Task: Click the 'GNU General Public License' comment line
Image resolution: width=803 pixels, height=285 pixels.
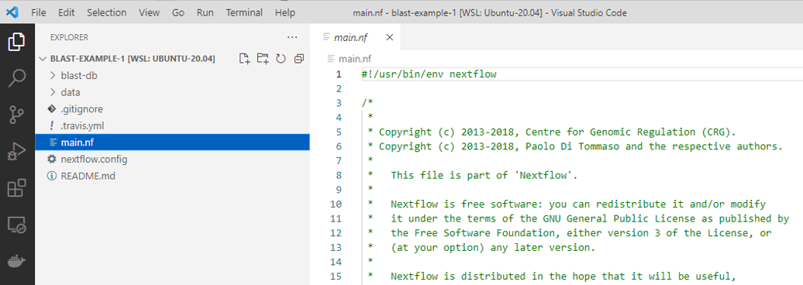Action: (x=589, y=219)
